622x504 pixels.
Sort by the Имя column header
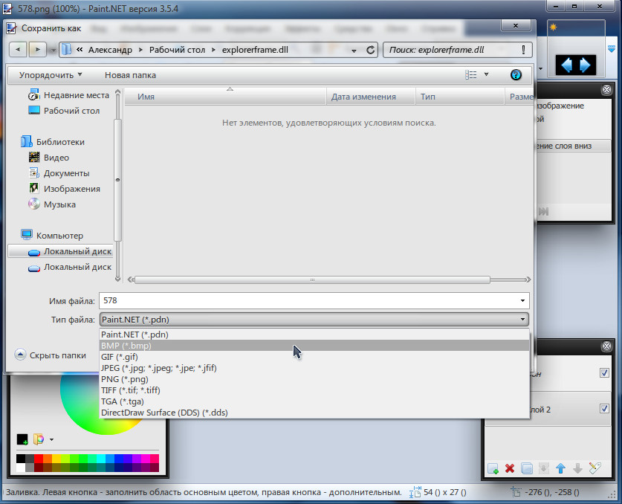coord(225,97)
